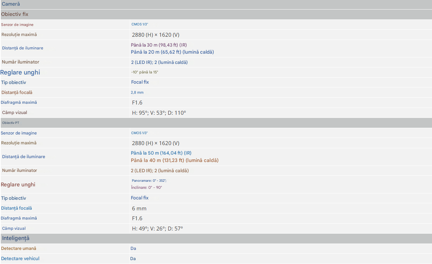Click the Până la 50 m IR distance

161,153
